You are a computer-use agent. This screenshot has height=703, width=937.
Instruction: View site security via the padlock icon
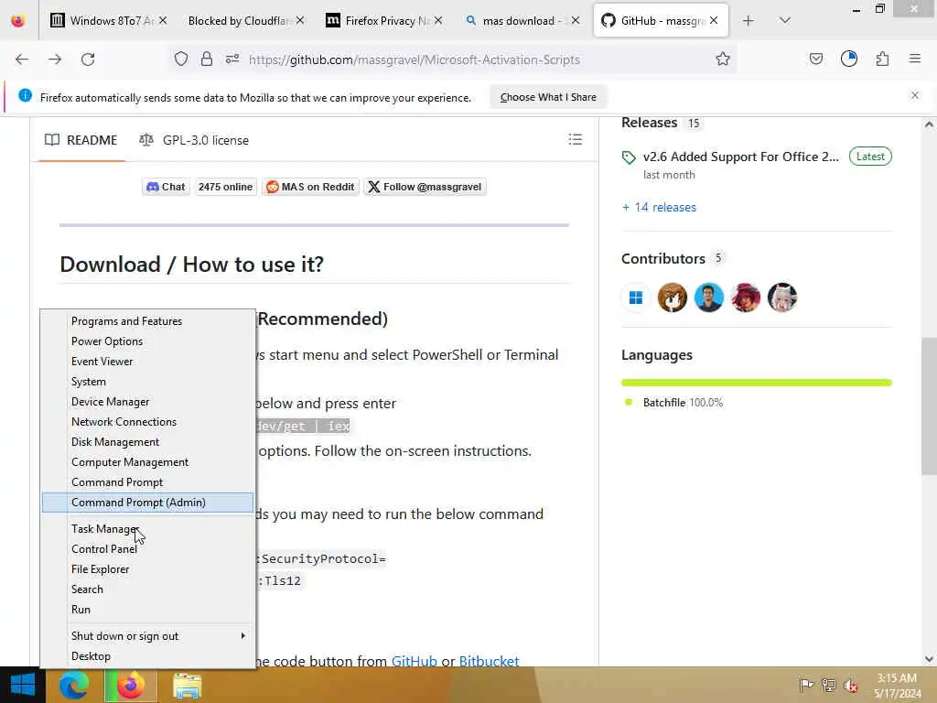click(x=207, y=59)
